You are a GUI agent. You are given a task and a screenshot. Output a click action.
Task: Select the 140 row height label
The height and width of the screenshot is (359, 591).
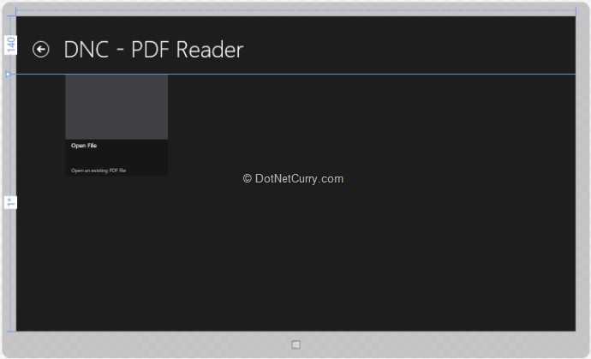click(11, 45)
